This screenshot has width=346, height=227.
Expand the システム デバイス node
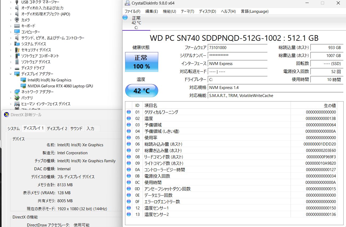click(x=11, y=44)
